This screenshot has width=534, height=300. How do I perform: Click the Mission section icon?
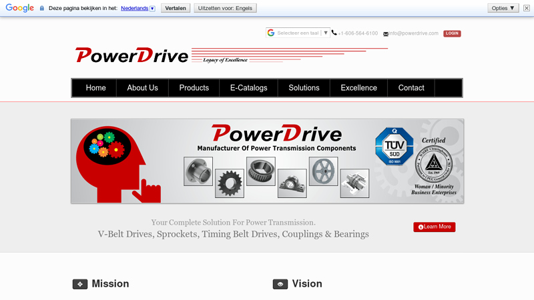(x=80, y=284)
